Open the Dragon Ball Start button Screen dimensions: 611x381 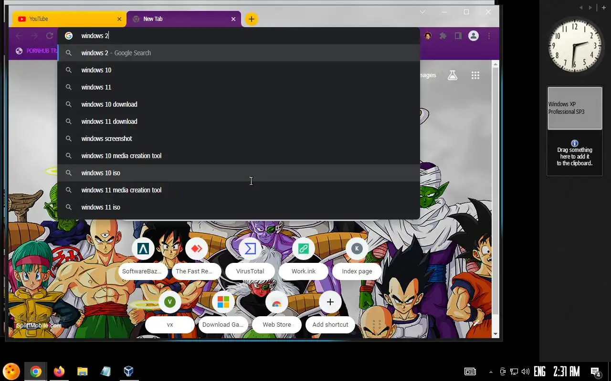coord(11,371)
